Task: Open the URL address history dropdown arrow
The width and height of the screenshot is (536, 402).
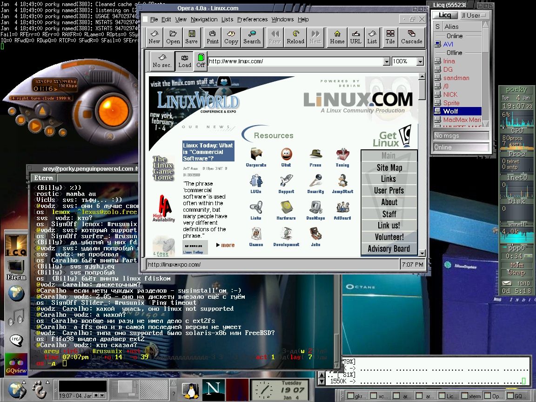Action: [386, 61]
